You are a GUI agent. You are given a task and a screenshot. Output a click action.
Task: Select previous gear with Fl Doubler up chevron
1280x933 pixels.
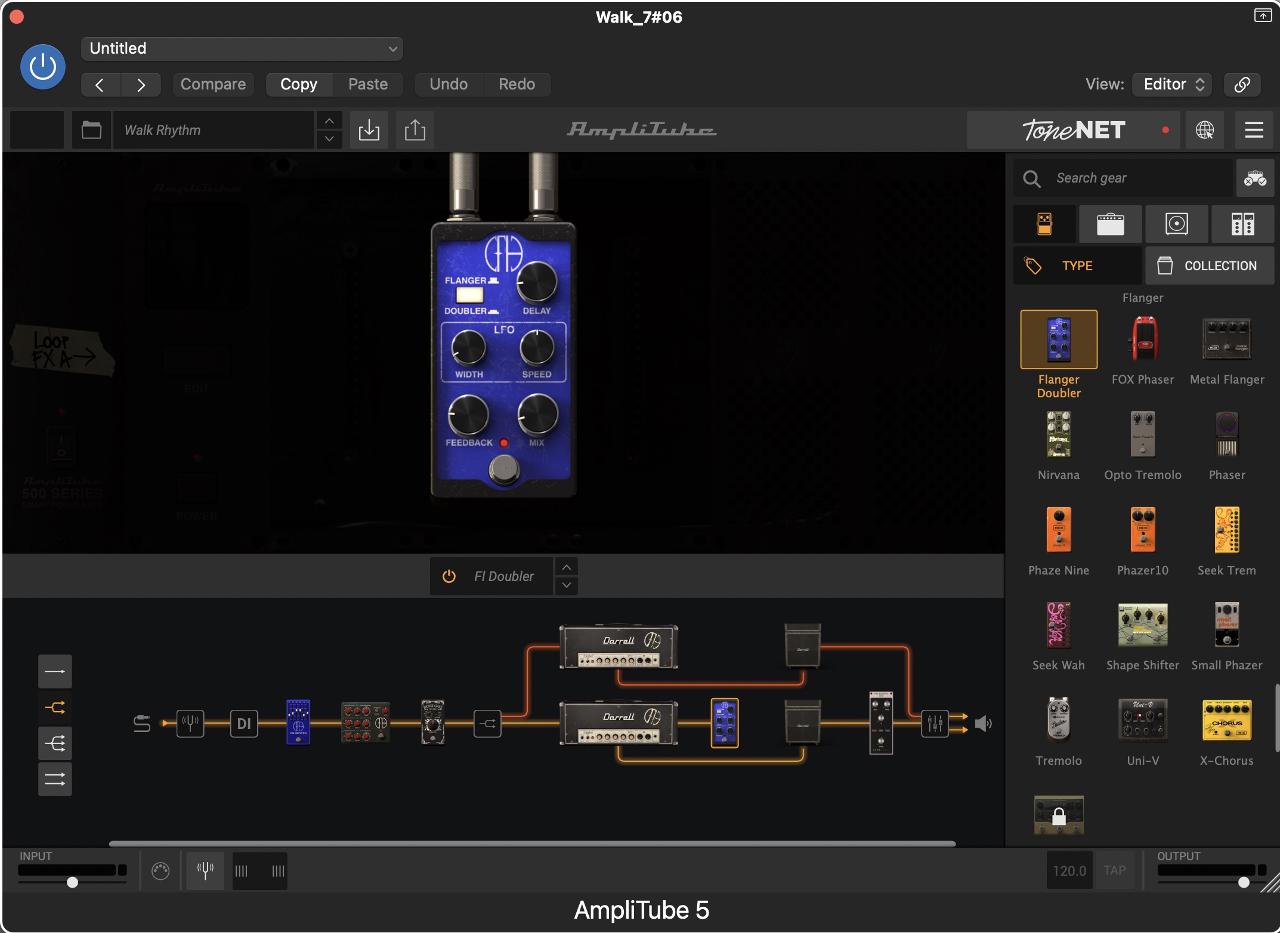coord(567,567)
